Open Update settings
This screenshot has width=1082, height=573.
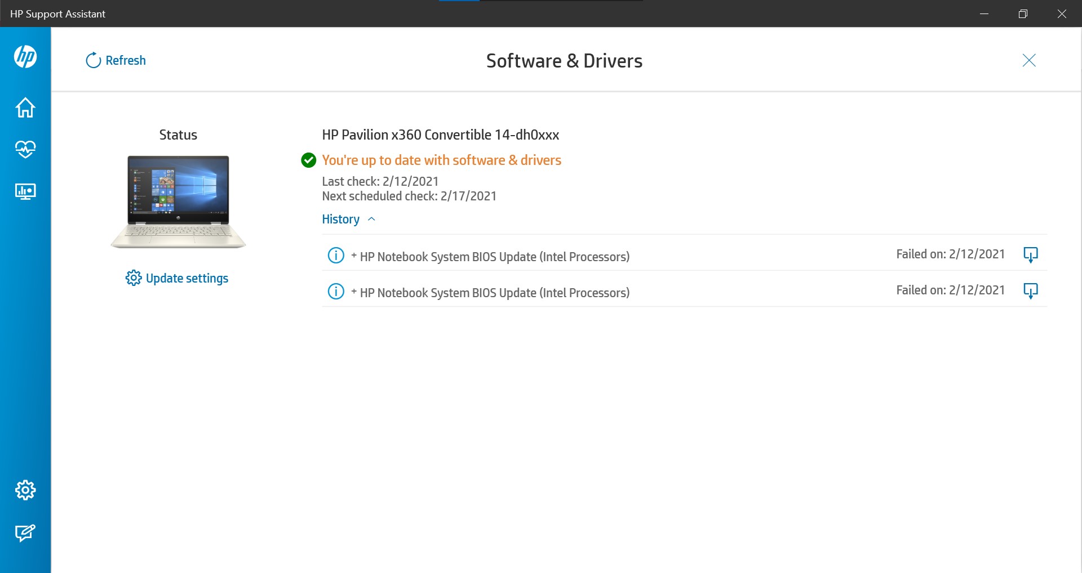click(177, 277)
